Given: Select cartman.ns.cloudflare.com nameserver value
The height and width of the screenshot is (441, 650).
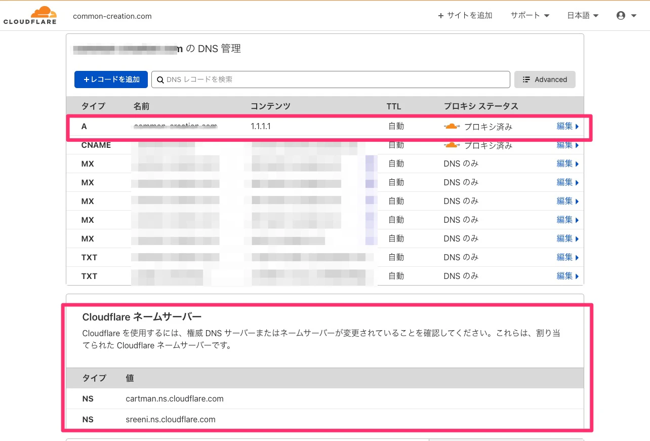Looking at the screenshot, I should (175, 399).
